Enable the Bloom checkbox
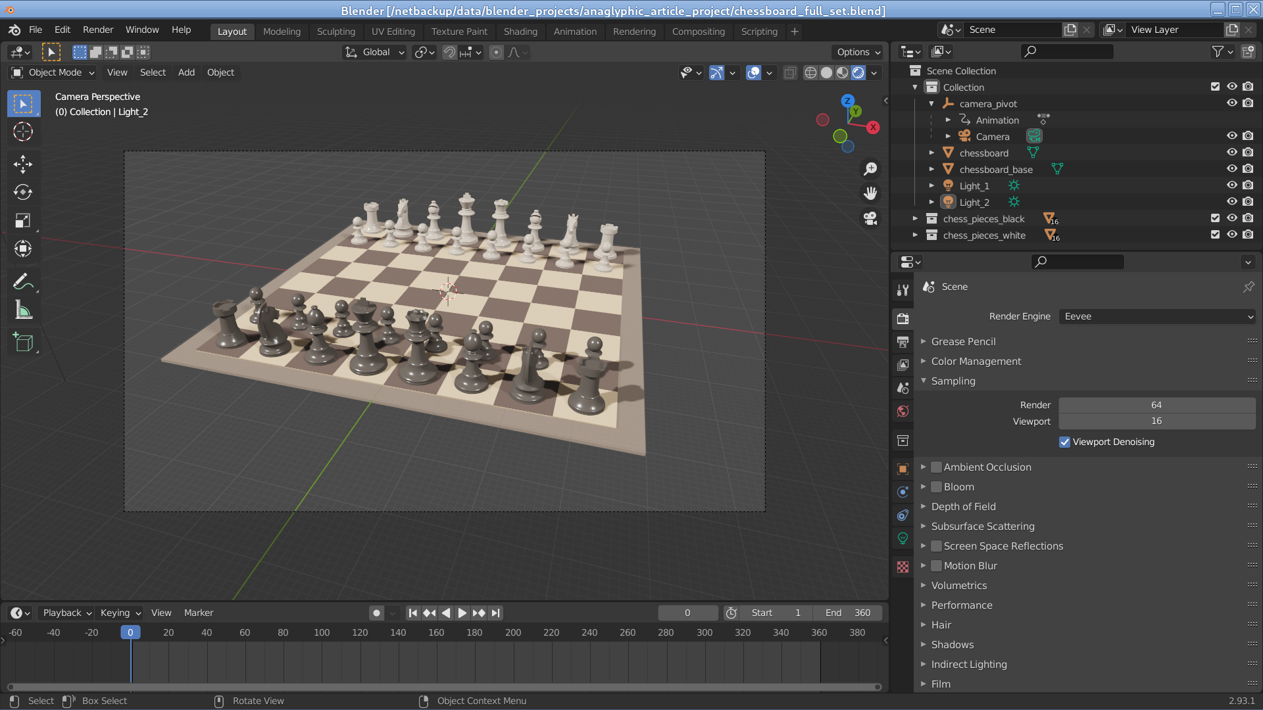Image resolution: width=1263 pixels, height=710 pixels. (936, 487)
